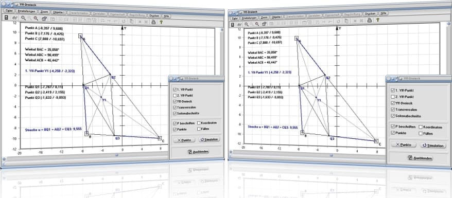This screenshot has height=198, width=452.
Task: Click the camera snapshot icon in right toolbar
Action: click(x=264, y=24)
